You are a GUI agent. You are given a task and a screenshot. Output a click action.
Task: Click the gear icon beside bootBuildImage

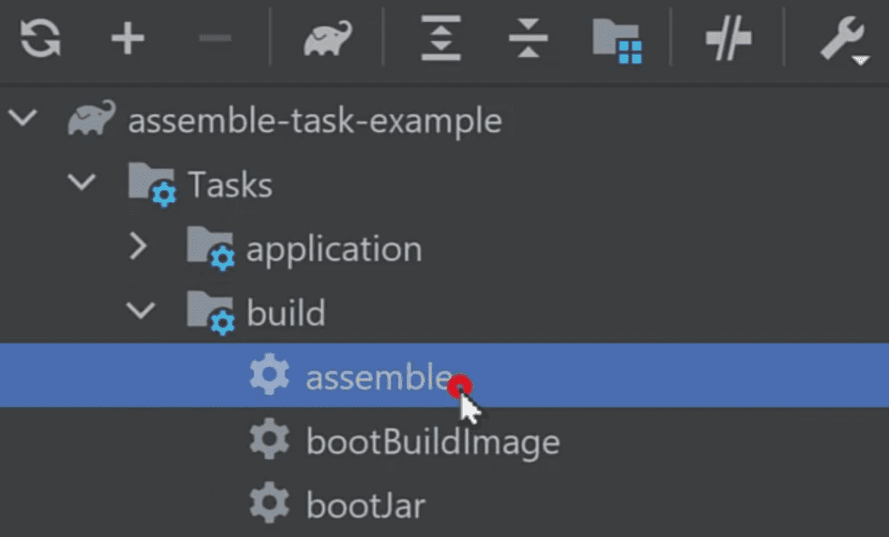(x=269, y=441)
